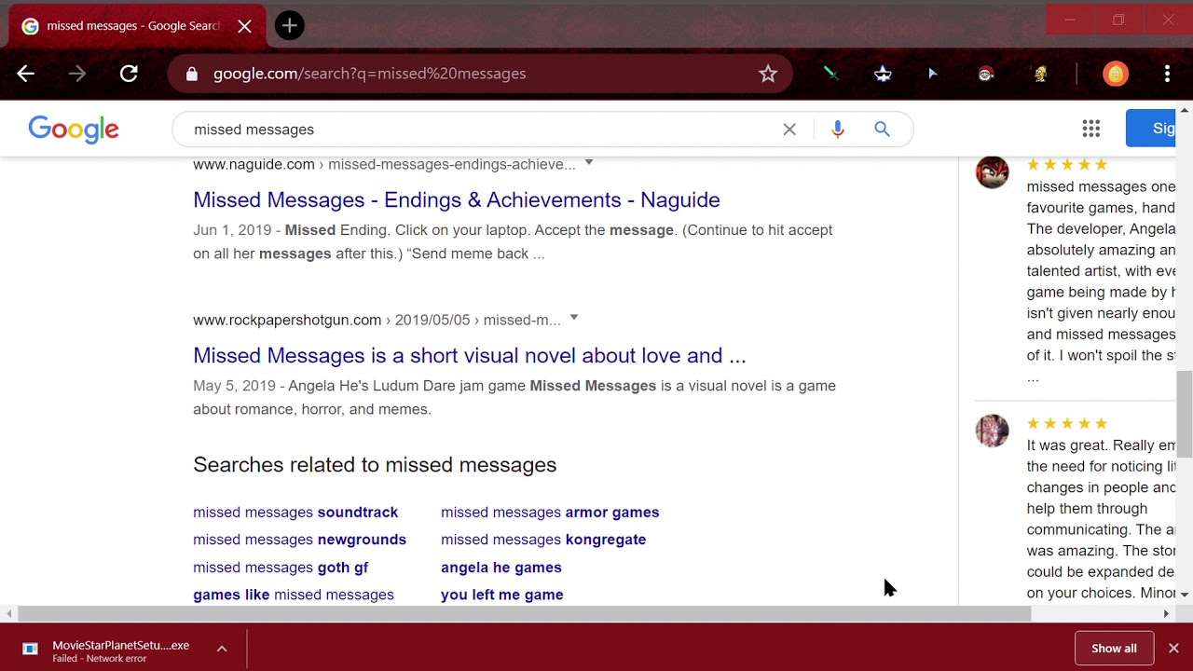This screenshot has height=671, width=1193.
Task: Click the blue arrow extension icon
Action: [x=933, y=74]
